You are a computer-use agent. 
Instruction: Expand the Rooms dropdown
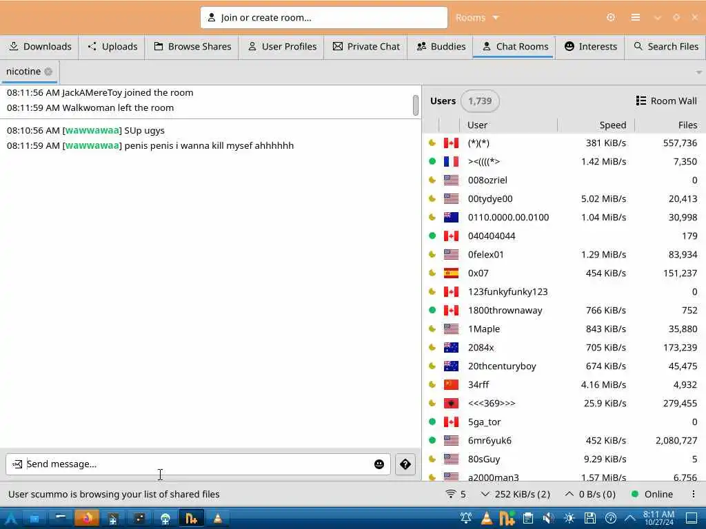(x=477, y=17)
